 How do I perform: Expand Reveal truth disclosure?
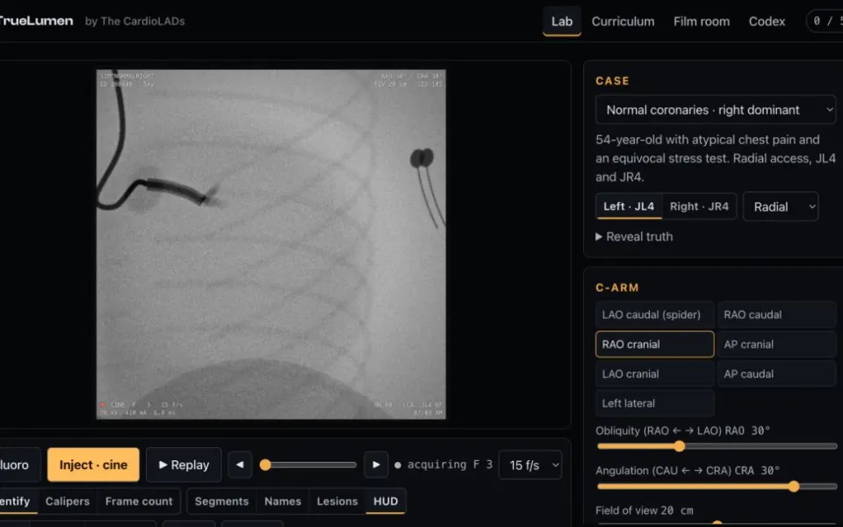(x=634, y=236)
